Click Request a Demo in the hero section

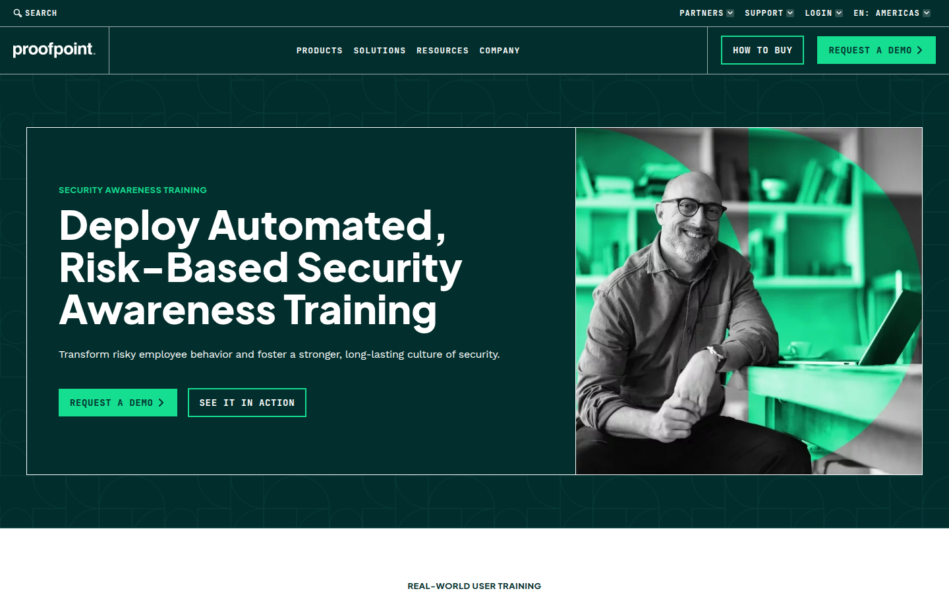pyautogui.click(x=118, y=403)
